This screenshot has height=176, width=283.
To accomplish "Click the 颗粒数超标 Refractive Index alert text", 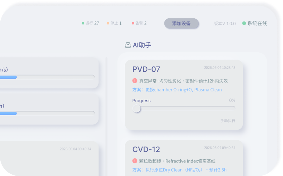I will click(x=177, y=161).
